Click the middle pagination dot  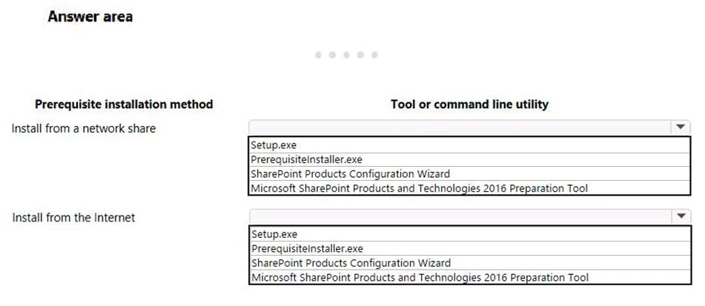(346, 55)
